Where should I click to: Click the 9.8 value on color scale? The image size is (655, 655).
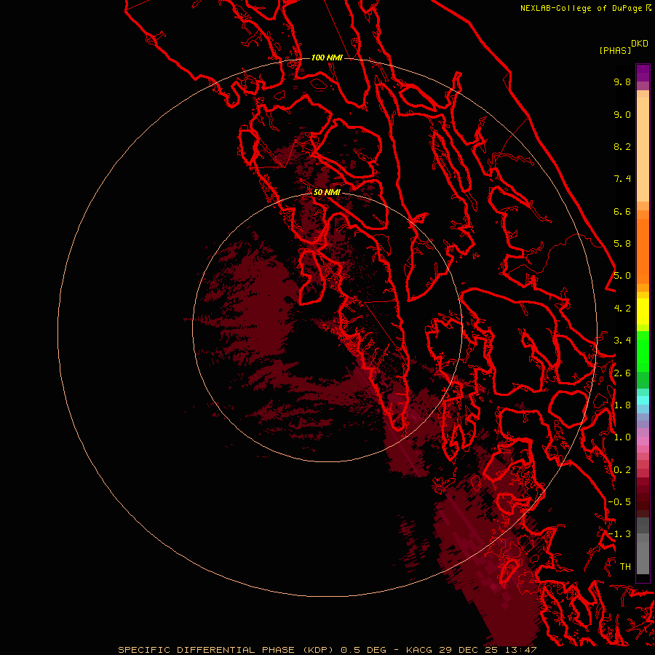coord(622,82)
